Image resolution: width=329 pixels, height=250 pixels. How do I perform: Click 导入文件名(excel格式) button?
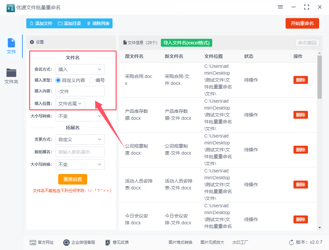pos(187,43)
